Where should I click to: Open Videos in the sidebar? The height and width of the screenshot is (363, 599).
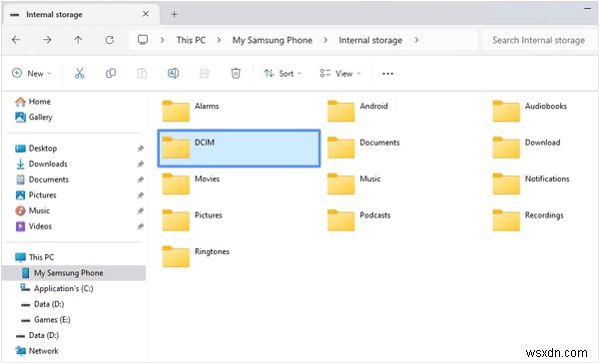pos(33,226)
